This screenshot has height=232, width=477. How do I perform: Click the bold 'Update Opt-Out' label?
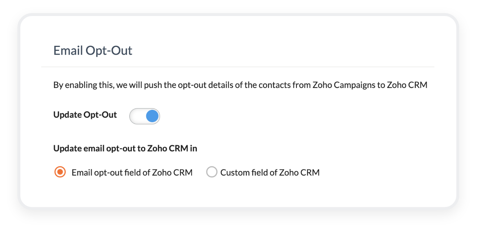point(85,115)
